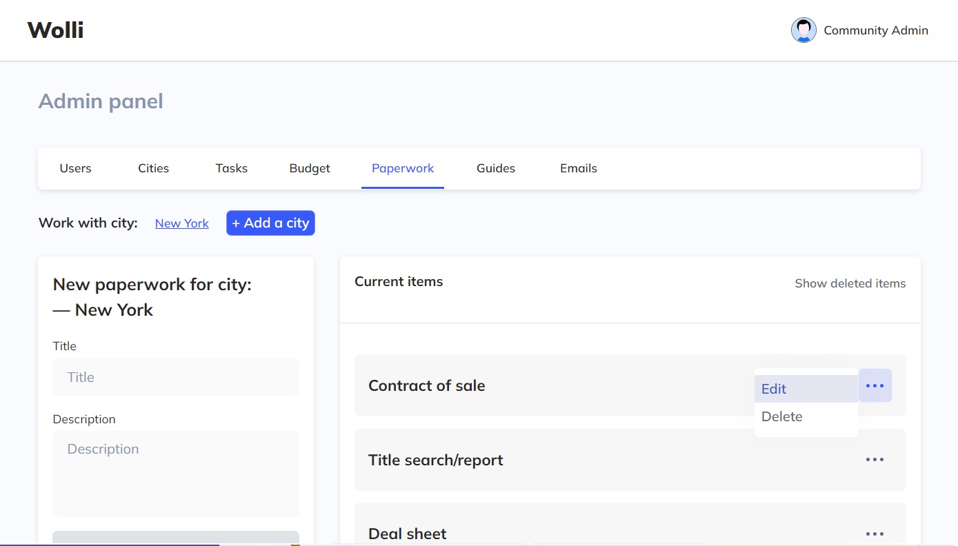Open three-dots menu for Title search/report
This screenshot has height=546, width=958.
click(875, 460)
